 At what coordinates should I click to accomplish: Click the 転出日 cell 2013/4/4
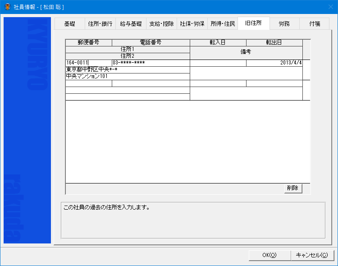[x=274, y=63]
